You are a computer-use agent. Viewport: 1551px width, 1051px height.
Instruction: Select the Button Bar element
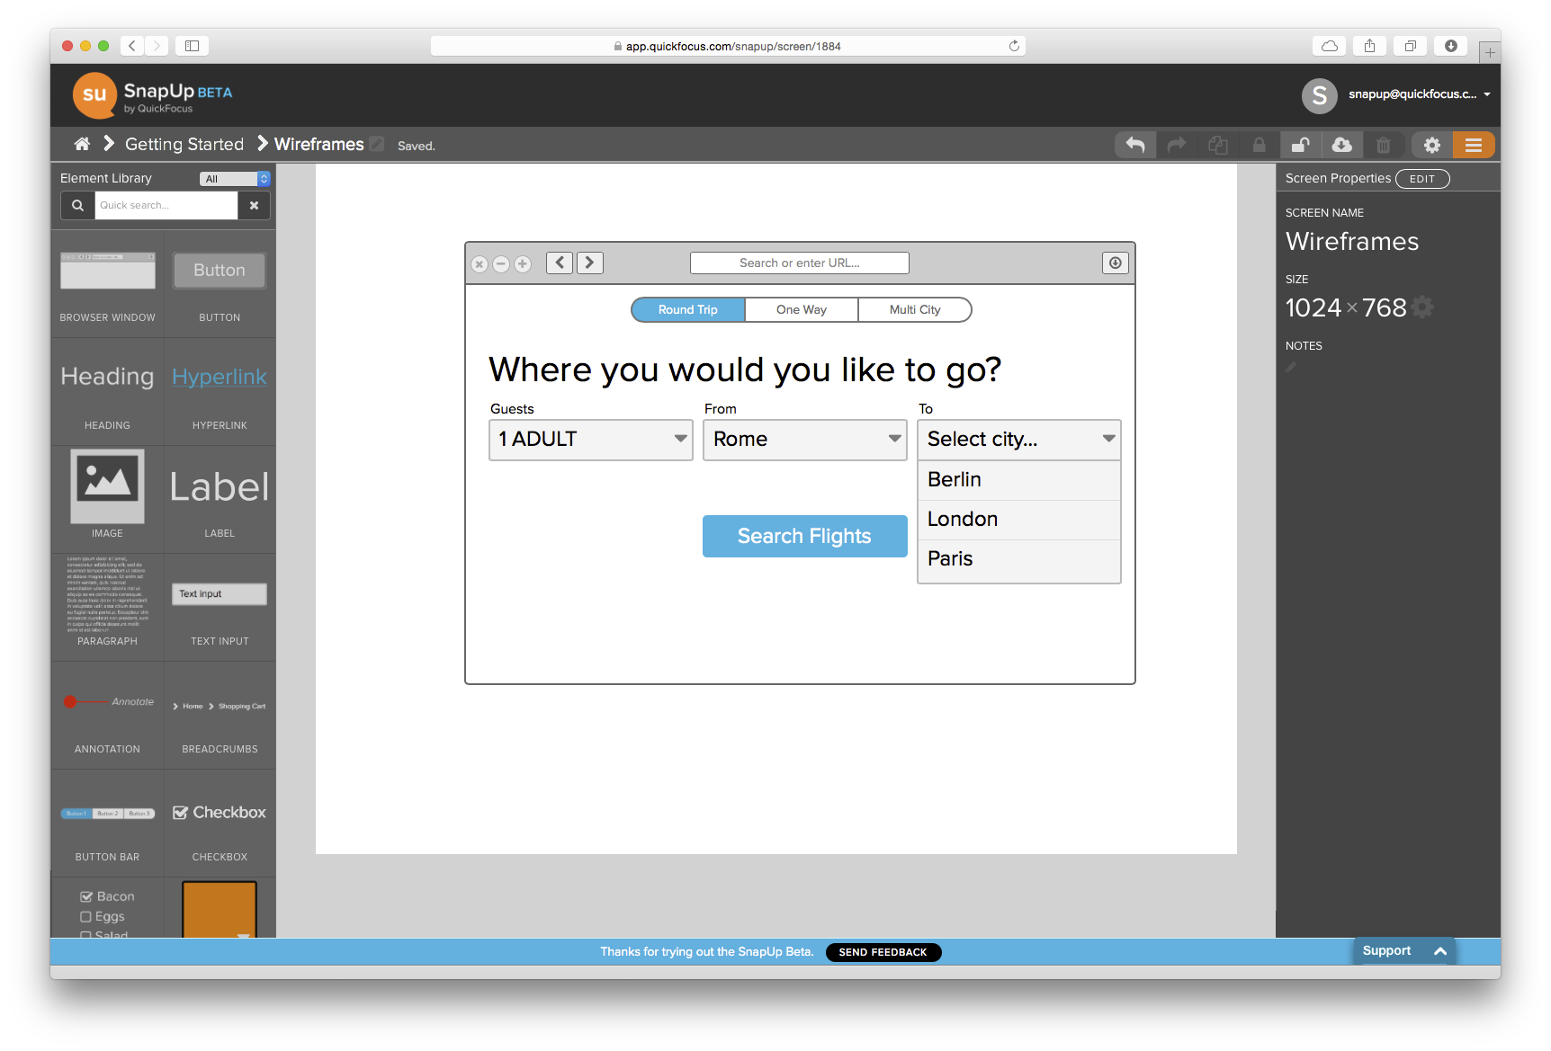[x=108, y=824]
